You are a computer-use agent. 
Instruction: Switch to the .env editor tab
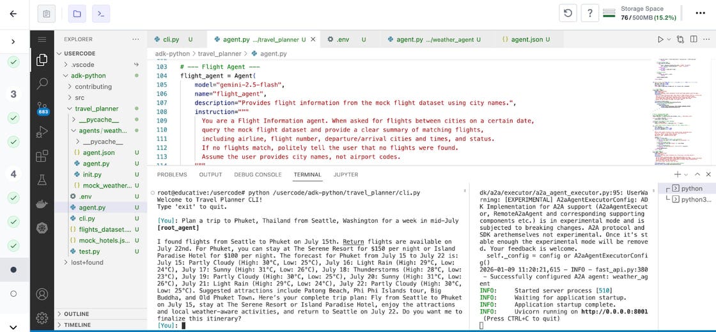pyautogui.click(x=351, y=40)
